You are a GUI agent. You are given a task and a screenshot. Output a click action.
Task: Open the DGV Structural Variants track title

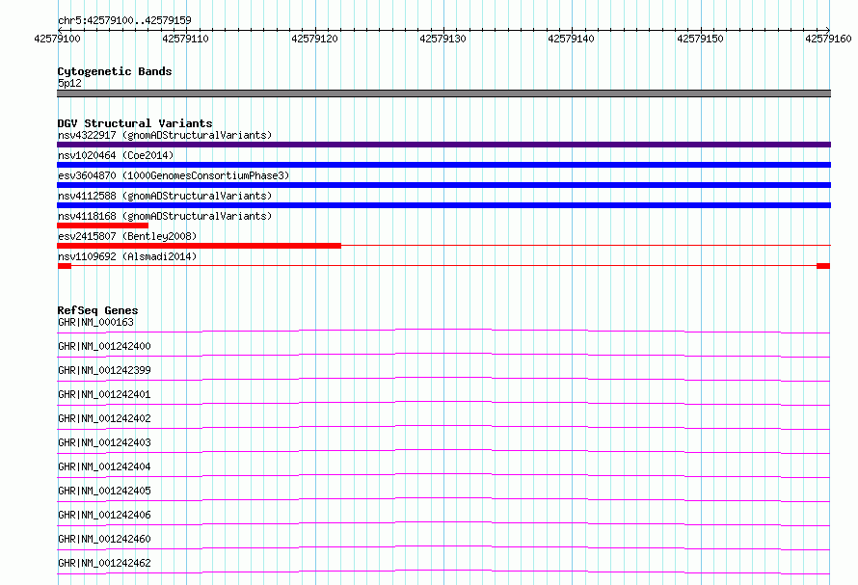pyautogui.click(x=135, y=123)
